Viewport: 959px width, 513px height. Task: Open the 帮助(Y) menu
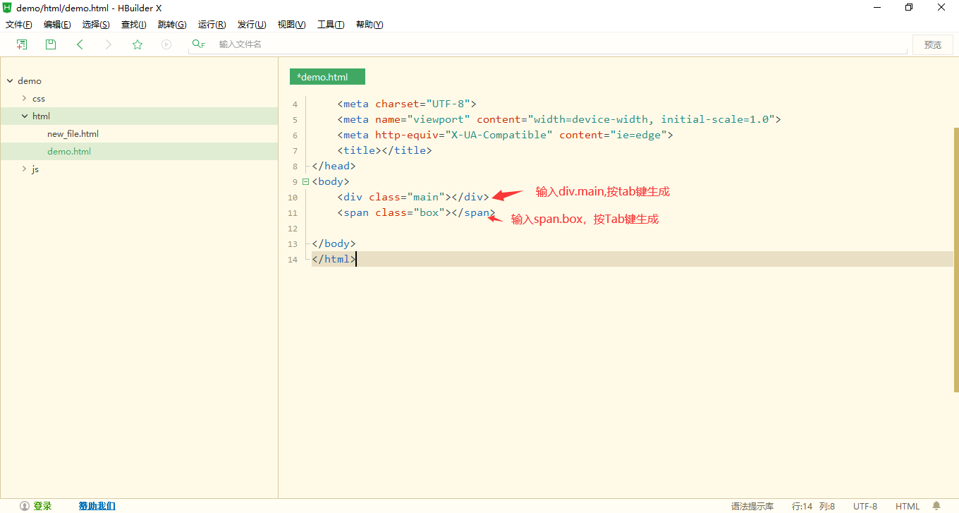tap(369, 25)
